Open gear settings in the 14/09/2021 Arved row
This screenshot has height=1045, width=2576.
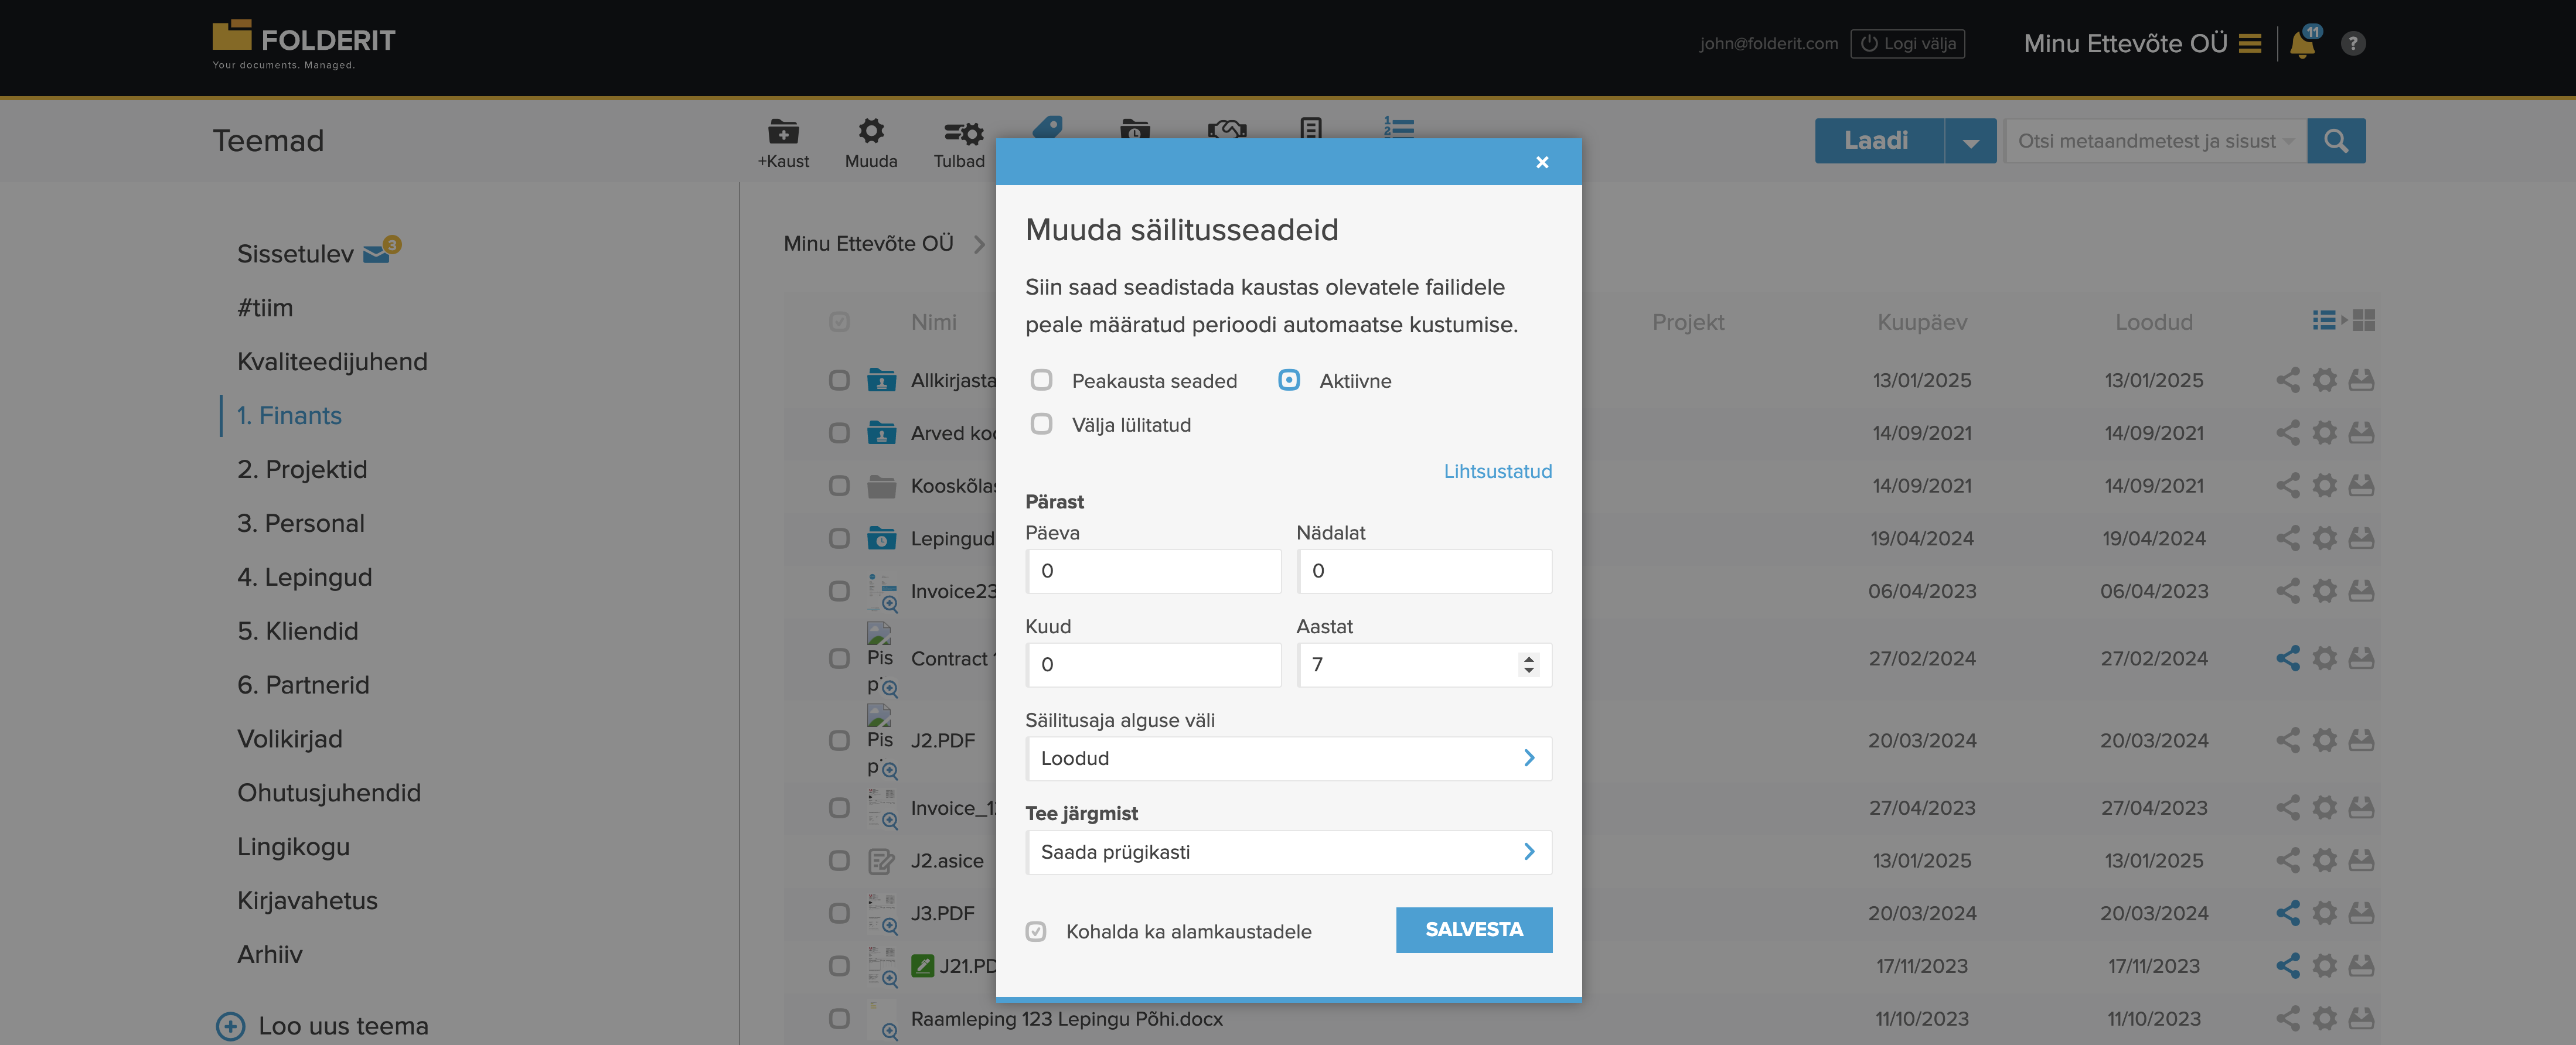click(2324, 433)
